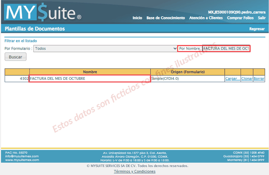The width and height of the screenshot is (269, 175).
Task: Click the Regresar link
Action: pos(257,29)
